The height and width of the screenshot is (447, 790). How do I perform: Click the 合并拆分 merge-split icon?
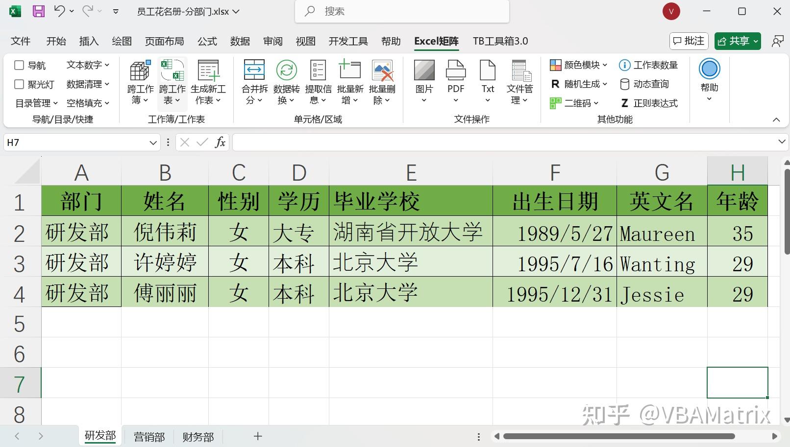pyautogui.click(x=254, y=71)
